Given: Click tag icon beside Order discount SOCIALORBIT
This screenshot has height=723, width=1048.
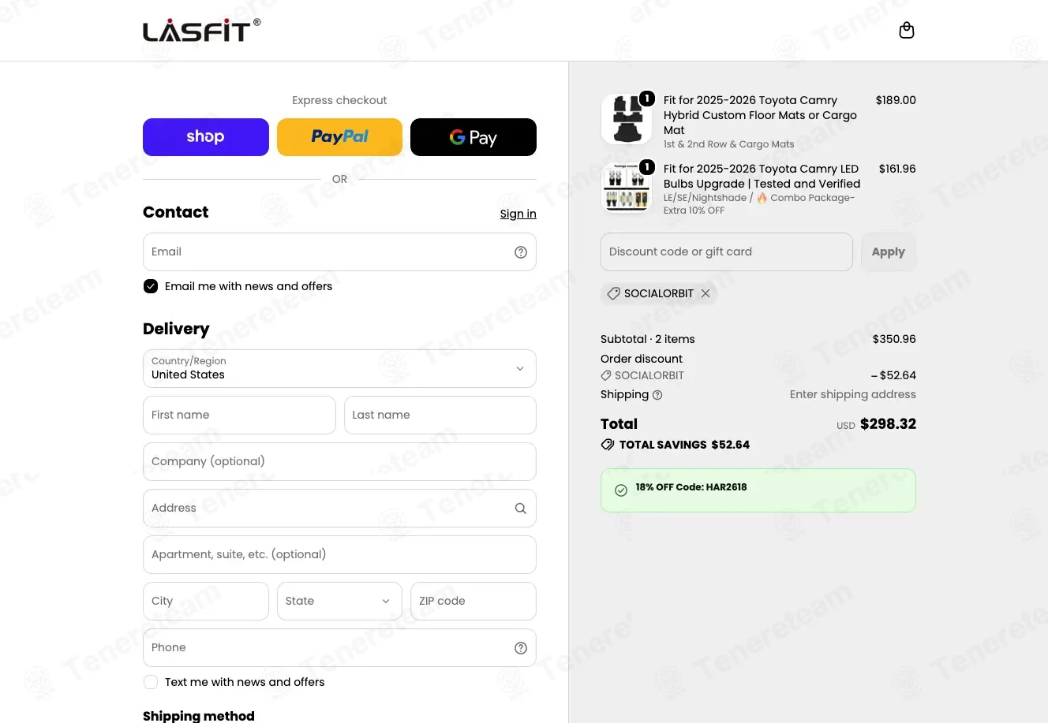Looking at the screenshot, I should (606, 376).
